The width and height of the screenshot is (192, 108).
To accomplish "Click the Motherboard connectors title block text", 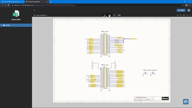I will [141, 97].
